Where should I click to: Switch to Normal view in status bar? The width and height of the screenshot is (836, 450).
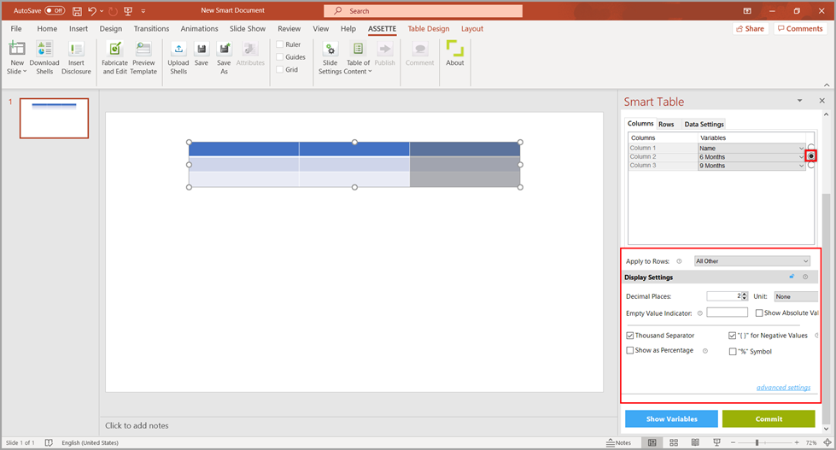(652, 442)
